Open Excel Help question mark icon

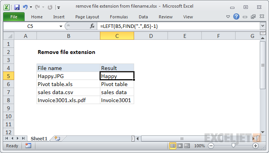236,16
